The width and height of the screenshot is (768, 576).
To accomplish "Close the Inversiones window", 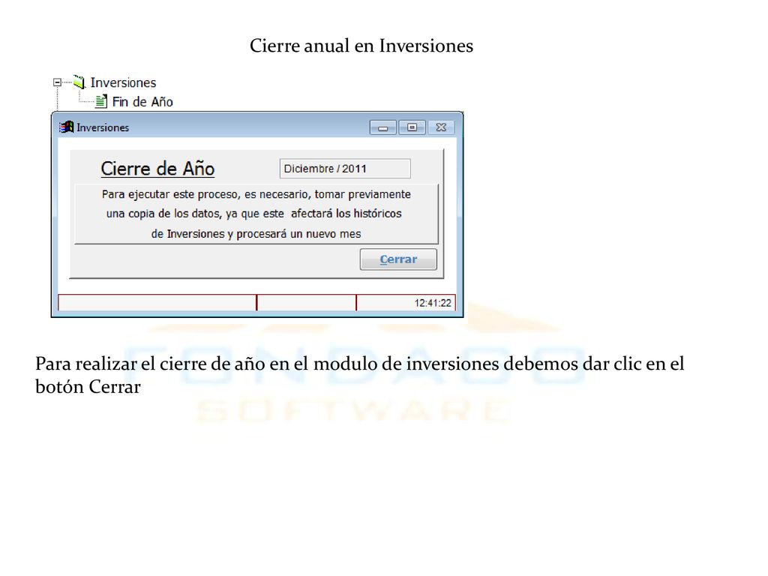I will 441,127.
